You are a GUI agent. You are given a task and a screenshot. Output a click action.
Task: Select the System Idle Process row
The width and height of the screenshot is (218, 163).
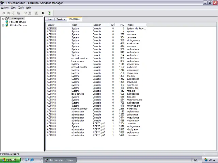[x=96, y=29]
